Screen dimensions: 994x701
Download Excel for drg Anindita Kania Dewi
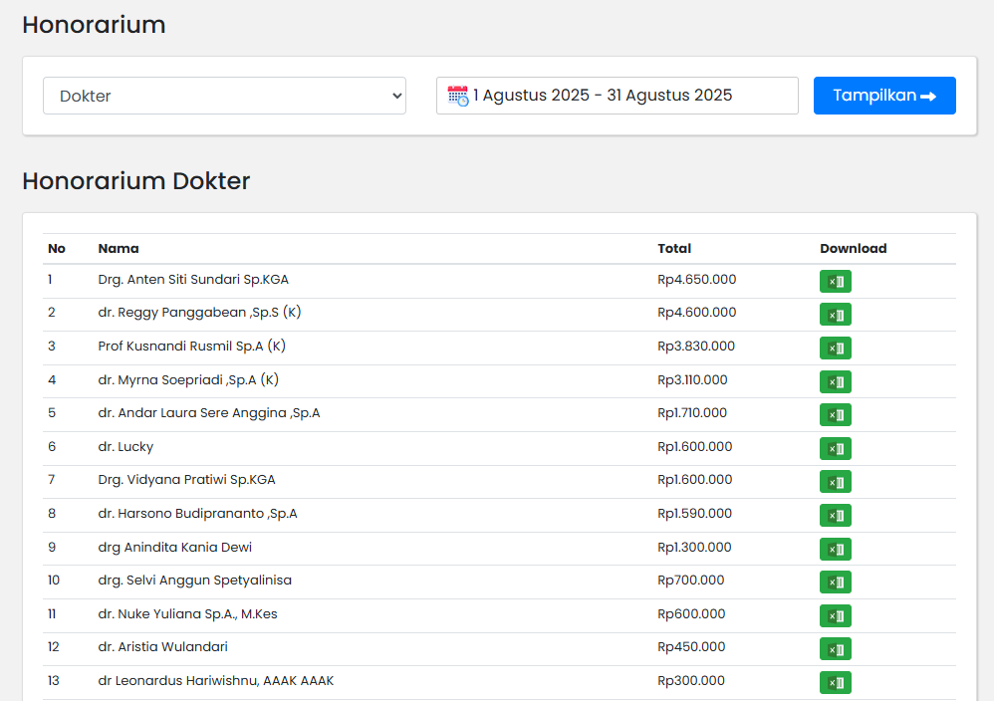[x=835, y=549]
